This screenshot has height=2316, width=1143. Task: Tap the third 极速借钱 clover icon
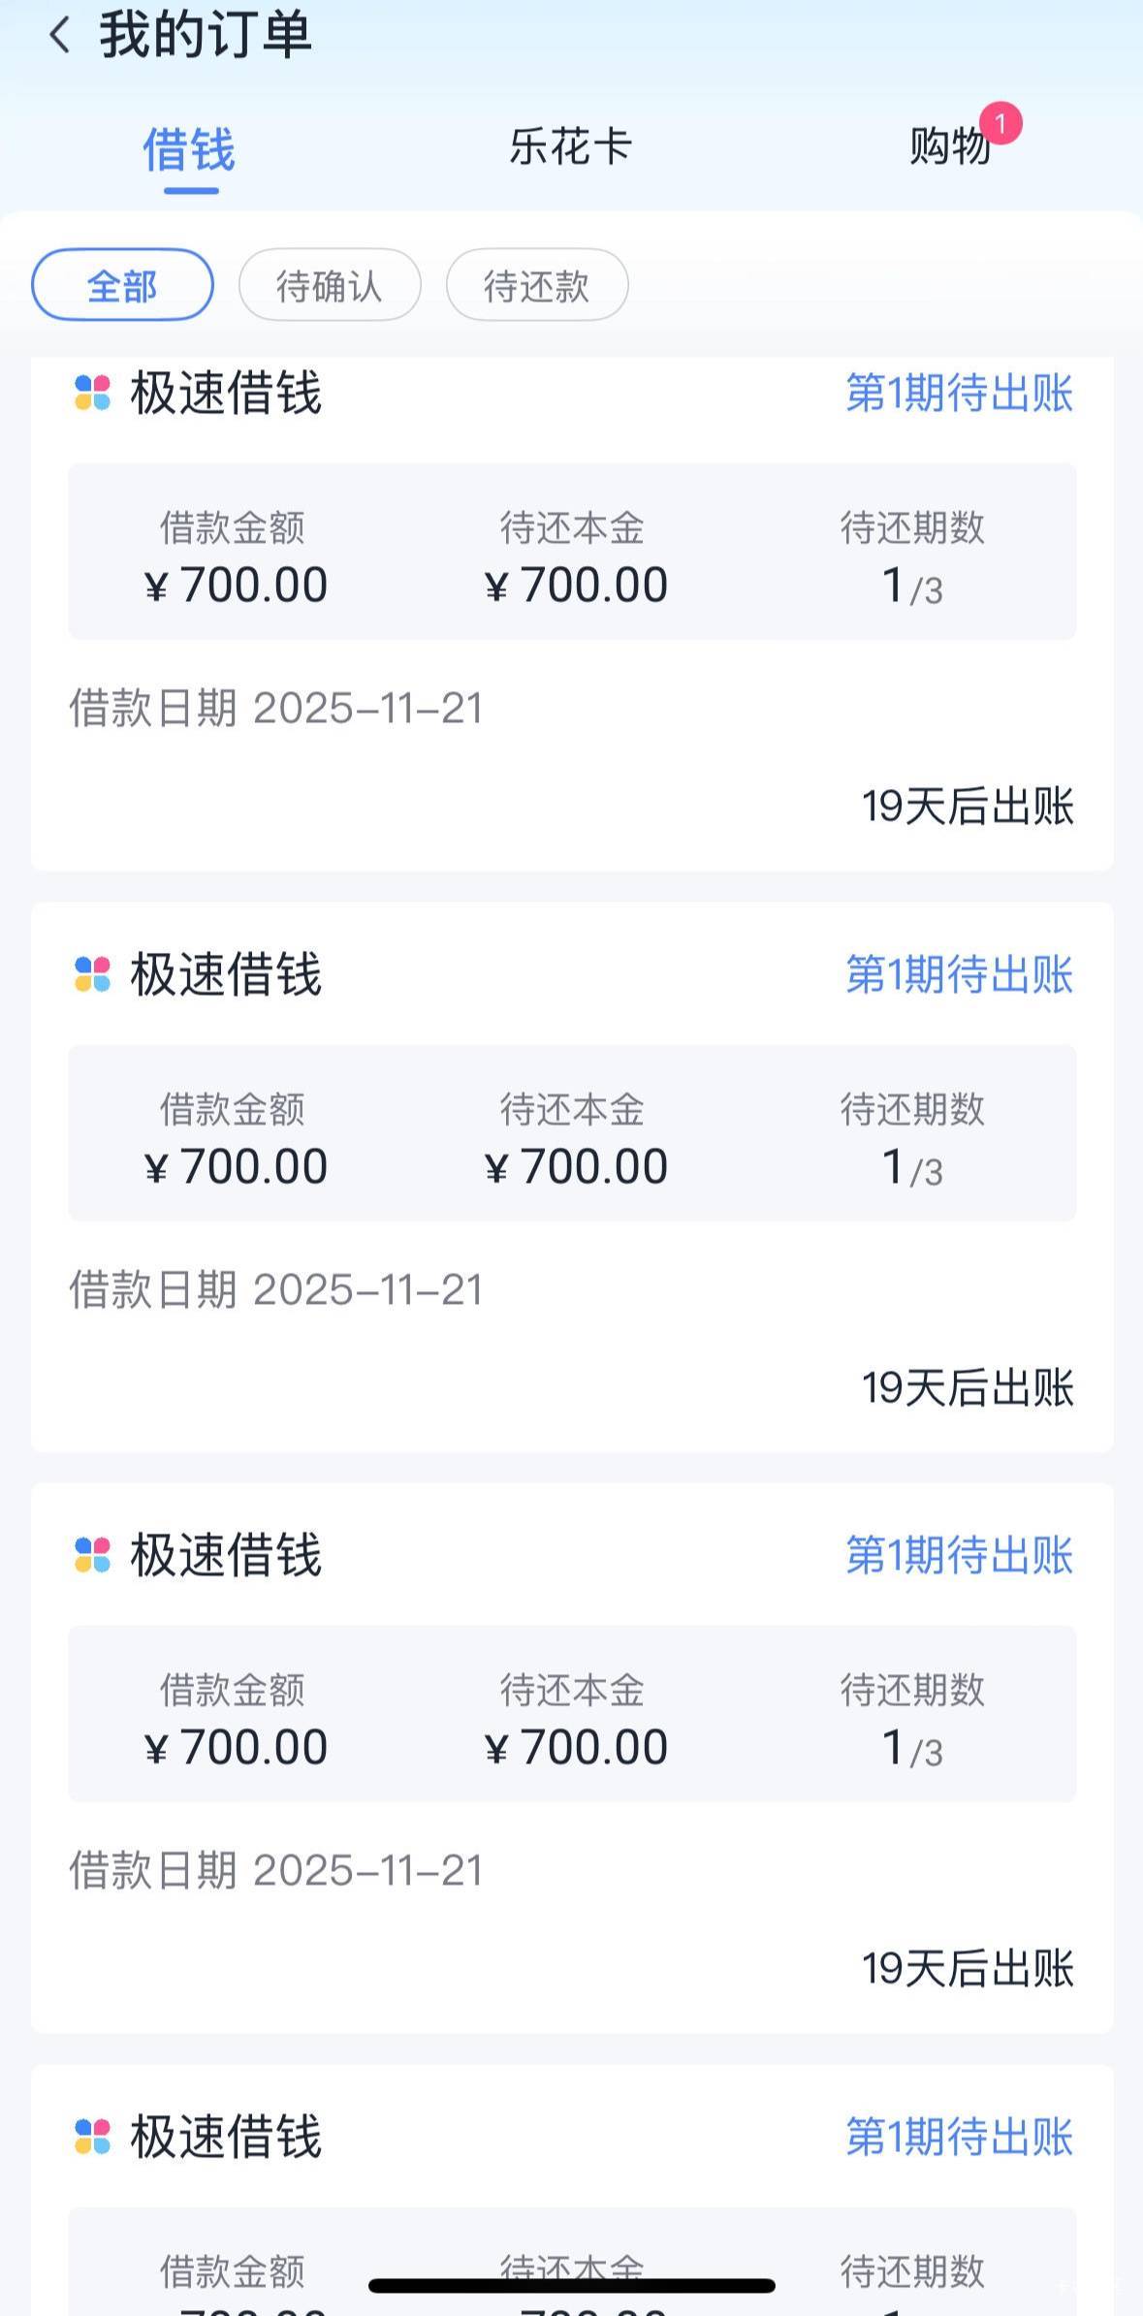click(x=93, y=1555)
